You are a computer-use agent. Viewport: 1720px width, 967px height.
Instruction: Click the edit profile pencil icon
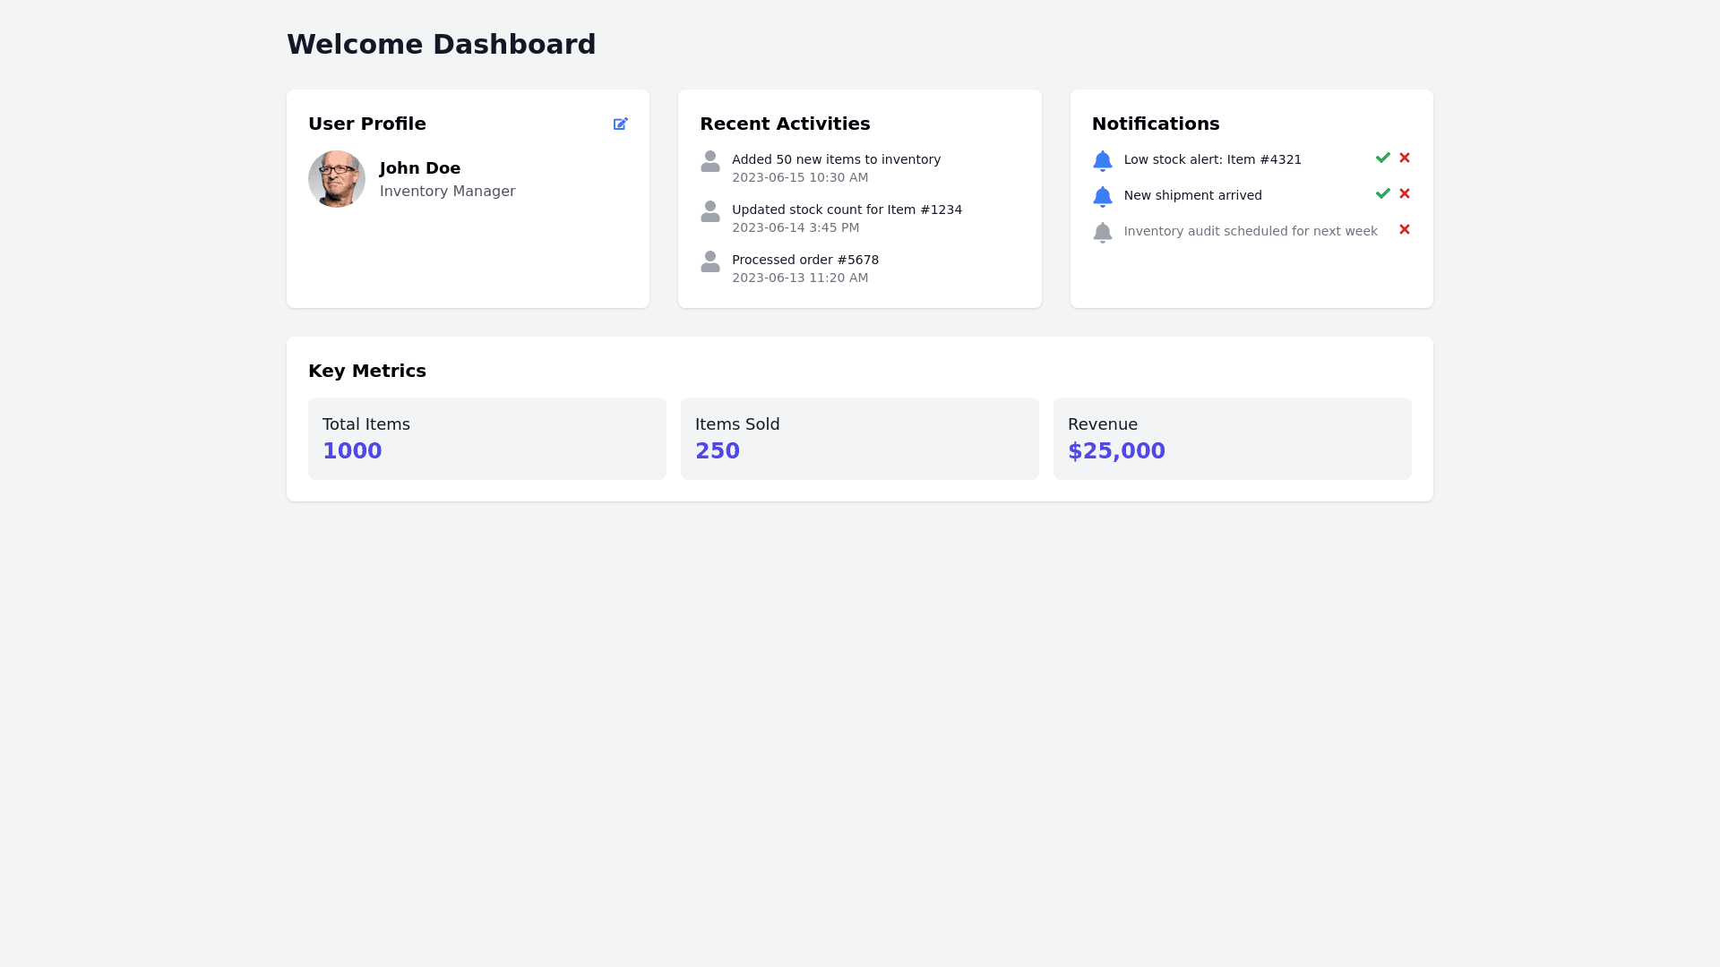620,124
